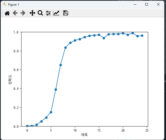Screen dimensions: 166x140
Task: Save the figure with the floppy disk icon
Action: 66,13
